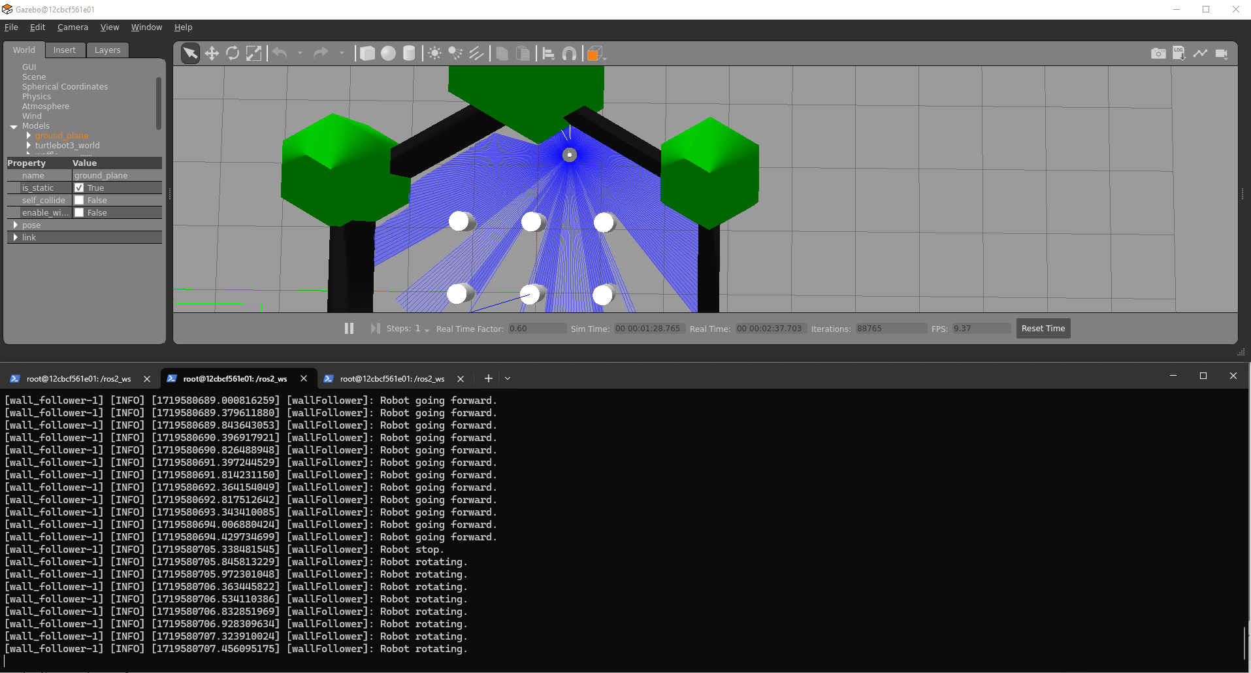Open the plot window icon

1200,54
